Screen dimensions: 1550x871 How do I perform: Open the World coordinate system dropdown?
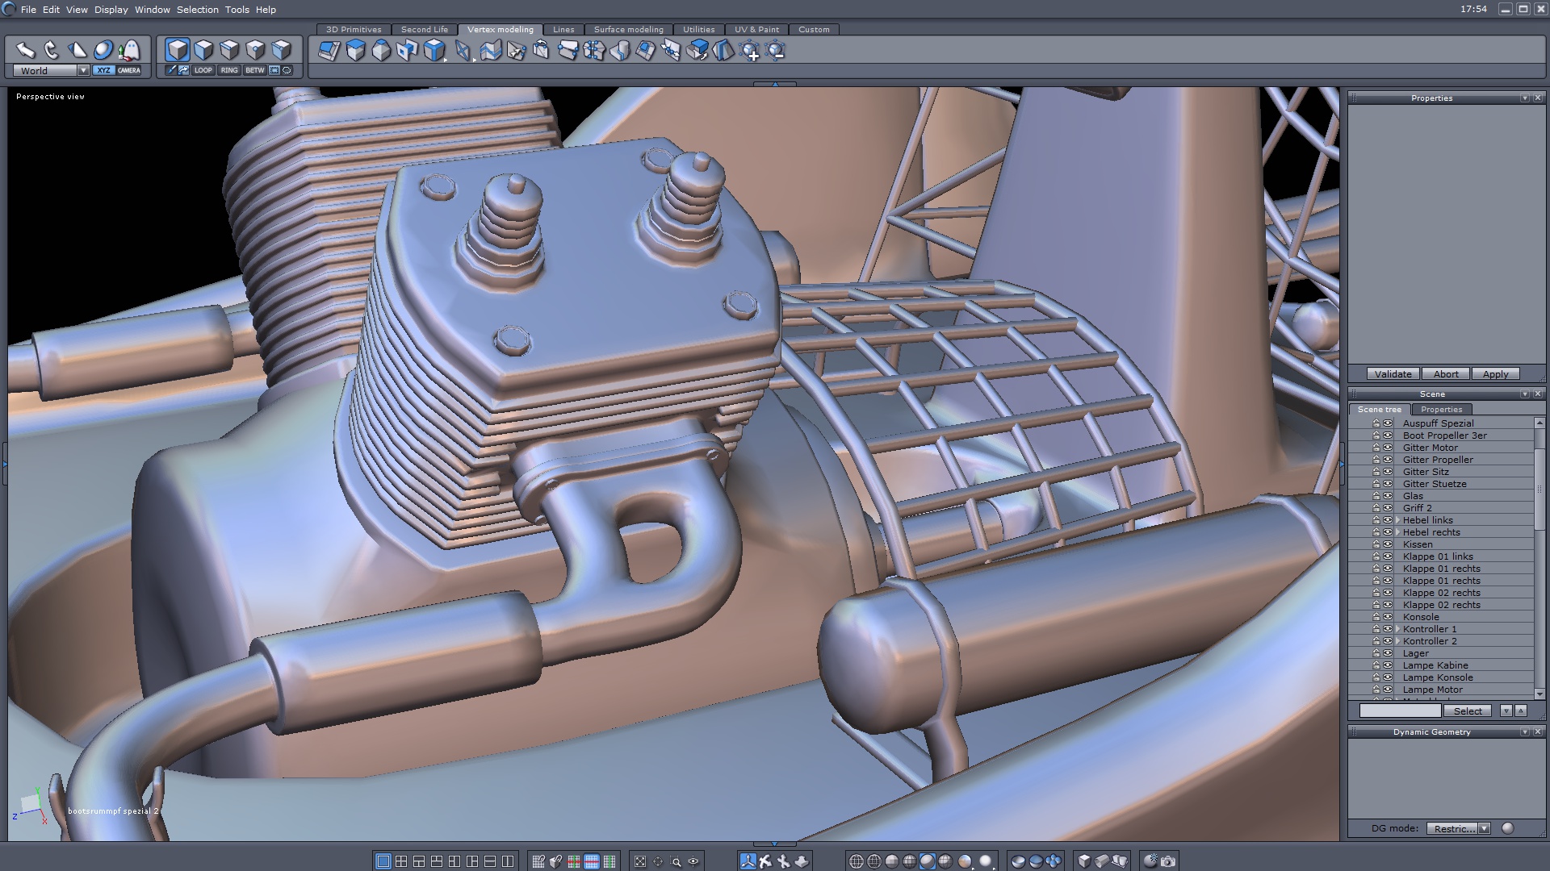coord(83,70)
